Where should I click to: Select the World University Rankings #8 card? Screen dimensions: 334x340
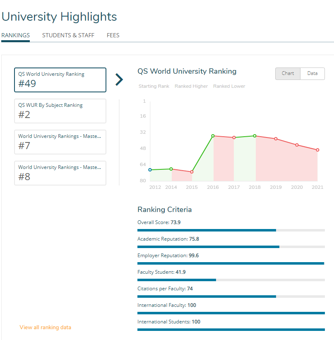[60, 173]
